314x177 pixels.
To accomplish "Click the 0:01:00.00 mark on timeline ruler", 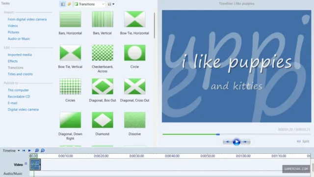I will coord(243,156).
